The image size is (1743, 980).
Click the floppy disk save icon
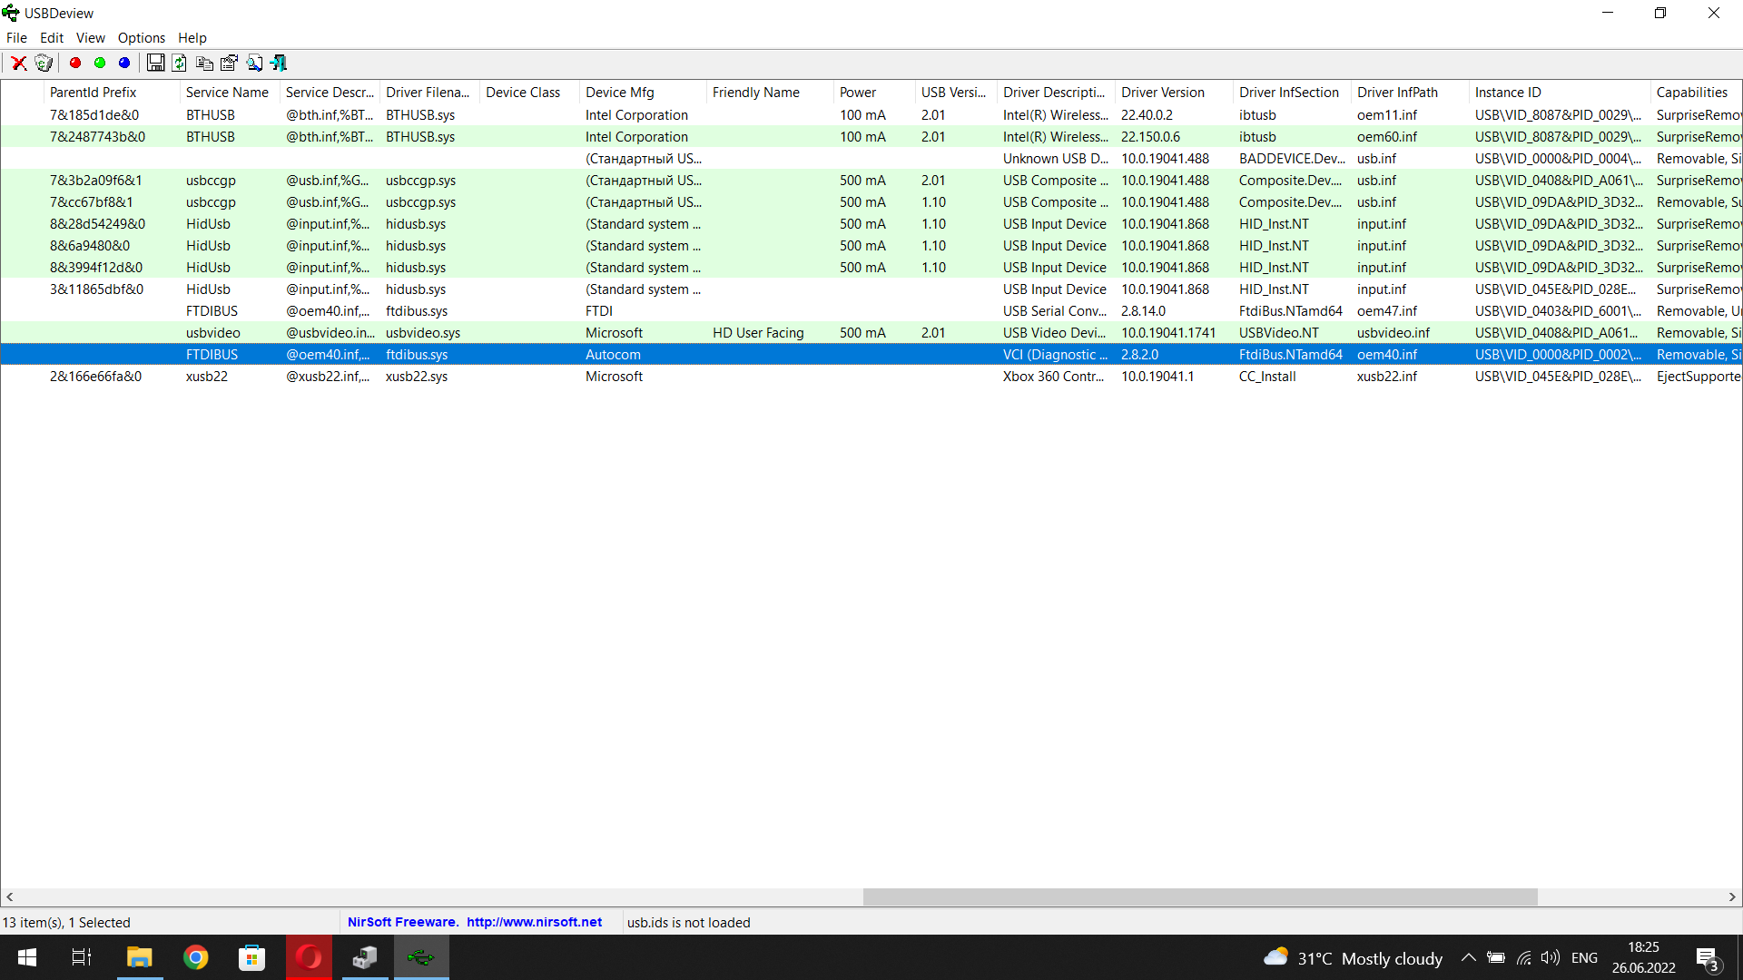tap(155, 63)
